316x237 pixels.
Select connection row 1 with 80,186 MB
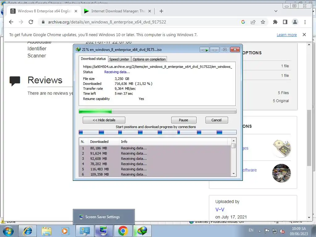coord(155,148)
